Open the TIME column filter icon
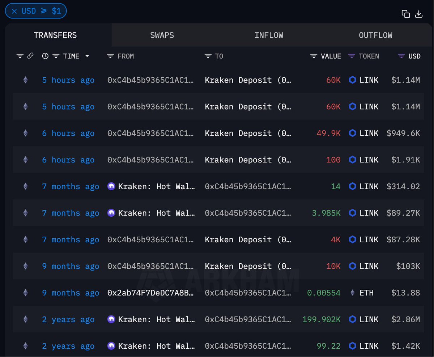434x357 pixels. (56, 56)
